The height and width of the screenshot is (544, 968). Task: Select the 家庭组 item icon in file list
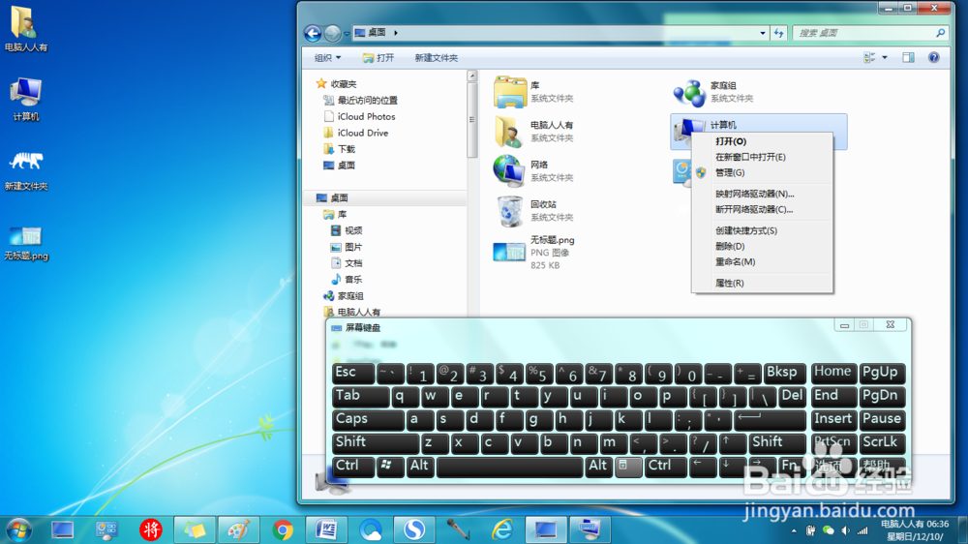689,93
